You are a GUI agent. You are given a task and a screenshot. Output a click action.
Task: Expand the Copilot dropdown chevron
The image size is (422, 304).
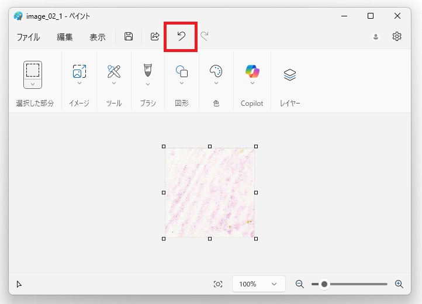click(x=252, y=83)
